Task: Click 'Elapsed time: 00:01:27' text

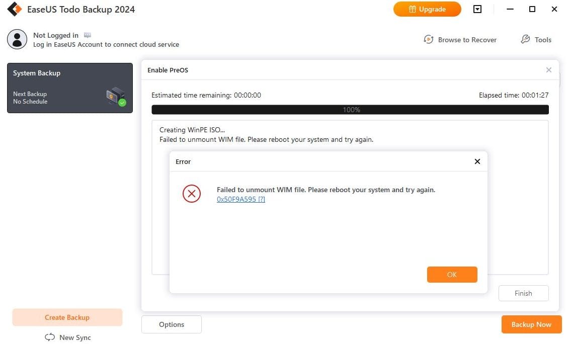Action: click(x=514, y=95)
